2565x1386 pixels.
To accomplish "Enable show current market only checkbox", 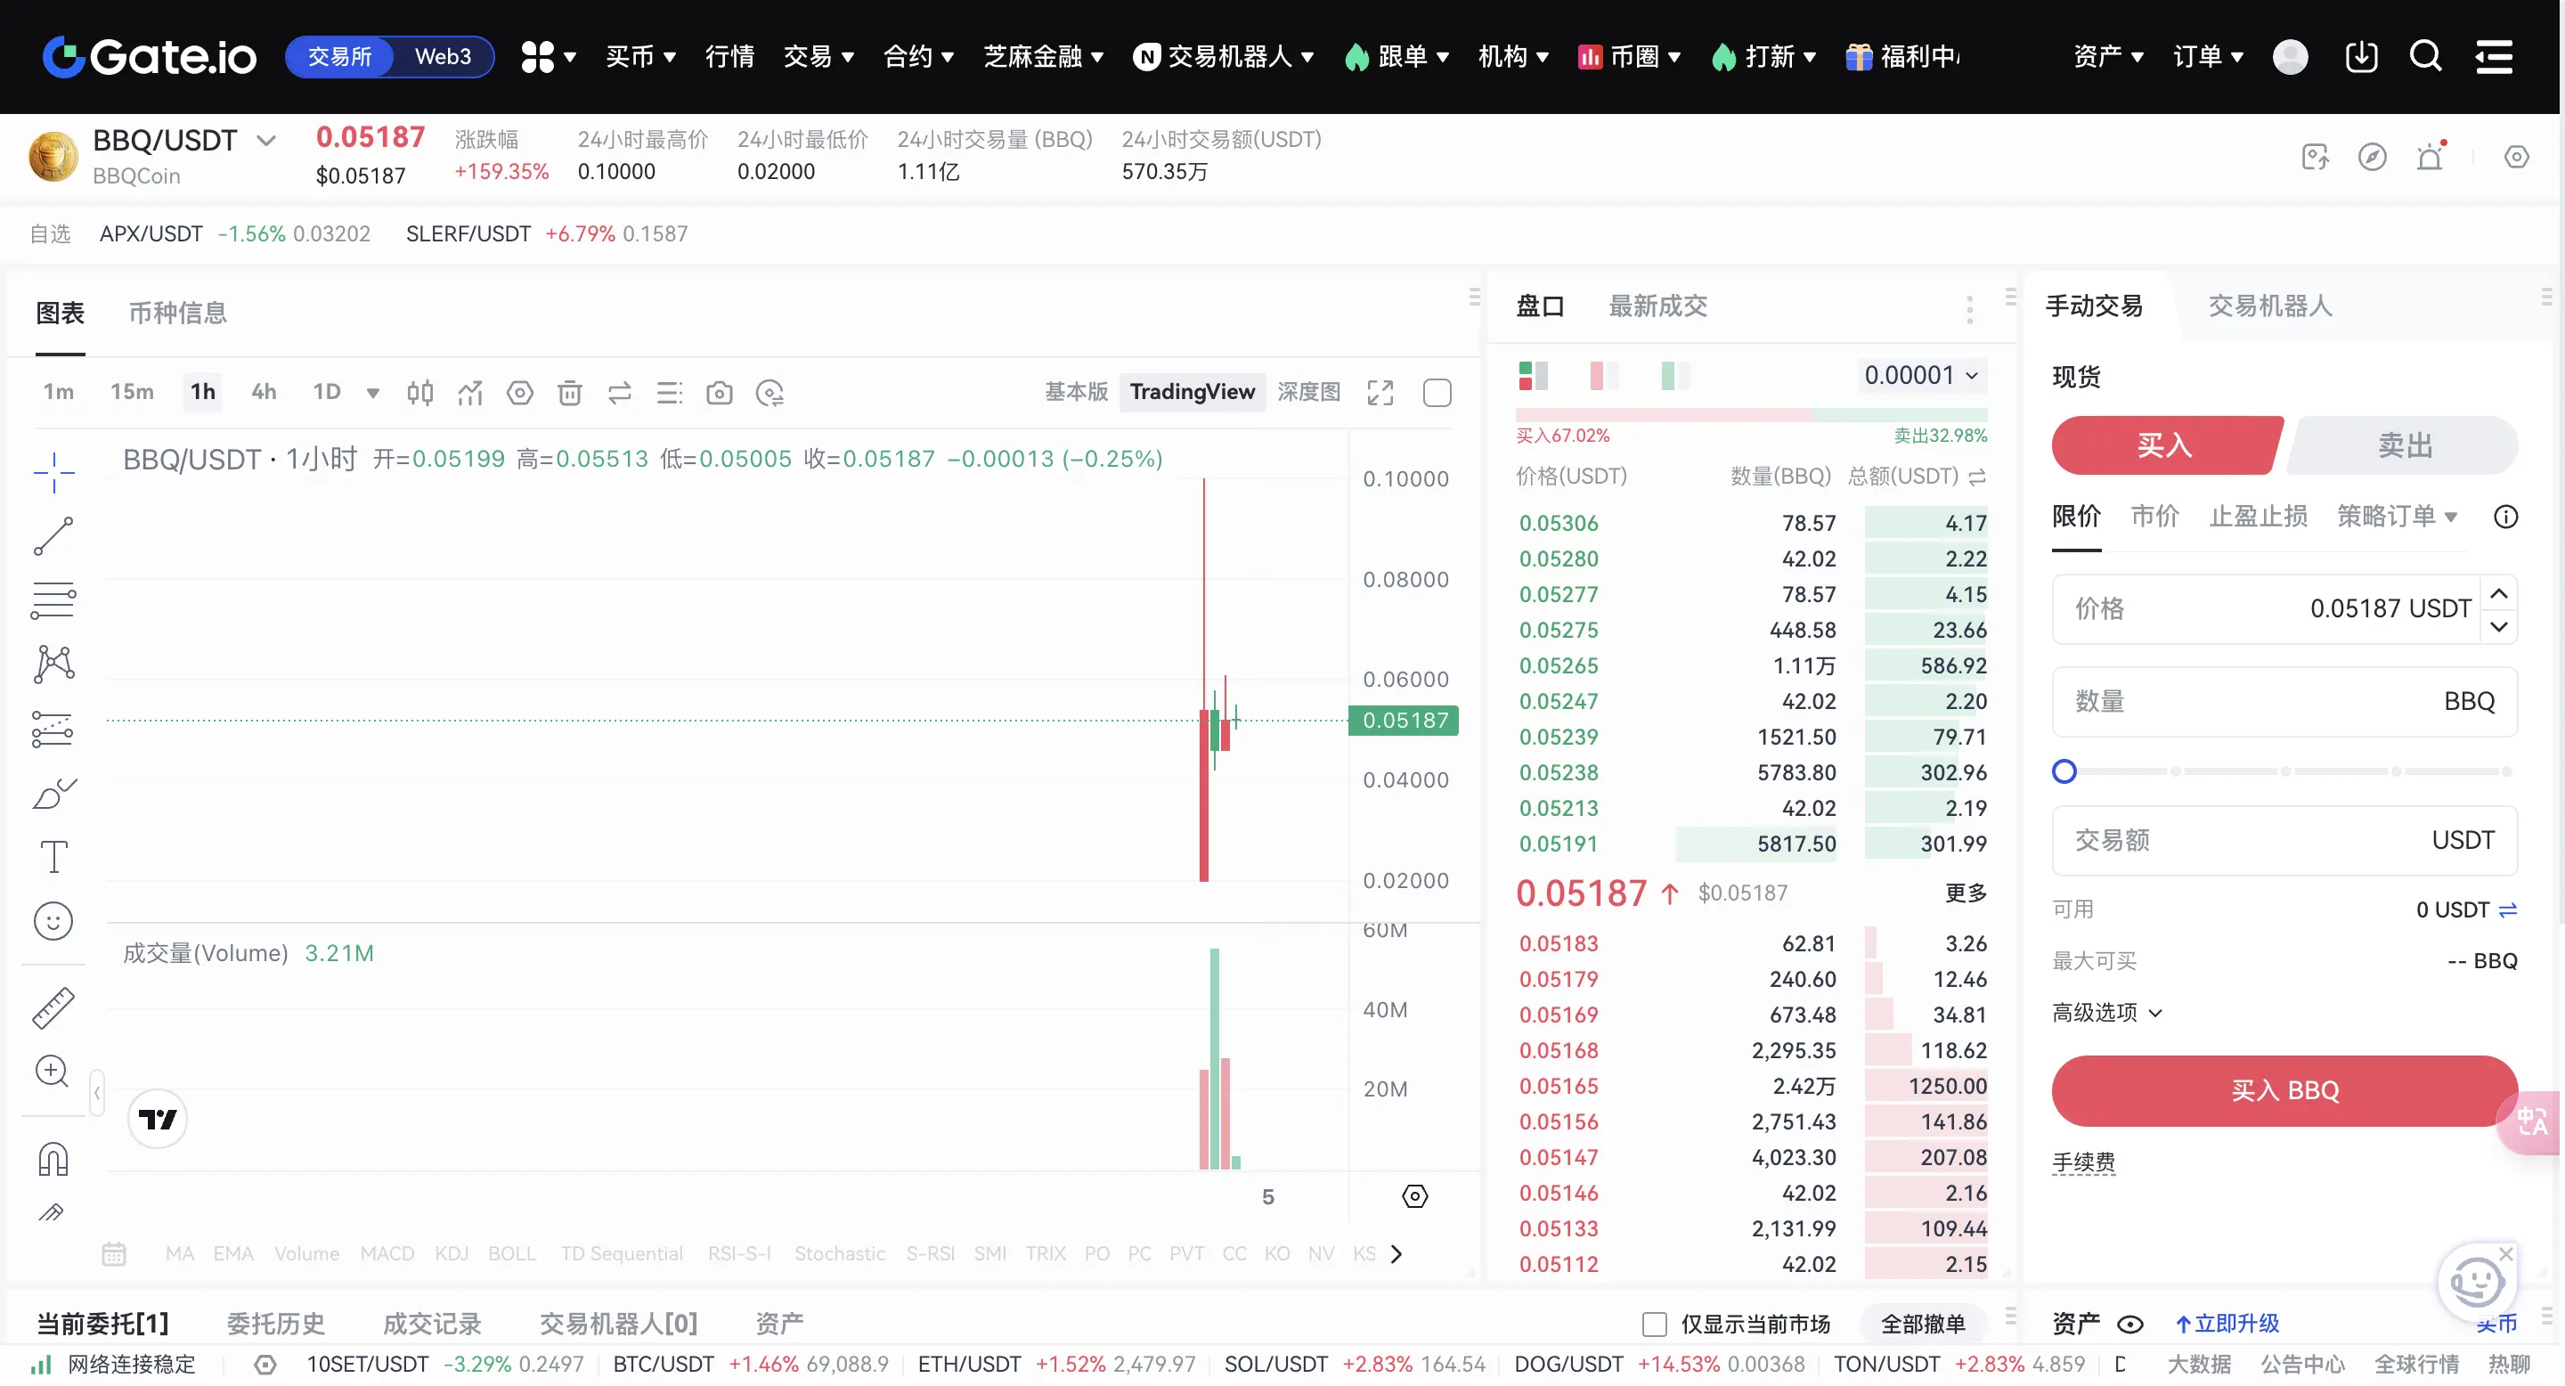I will coord(1654,1324).
